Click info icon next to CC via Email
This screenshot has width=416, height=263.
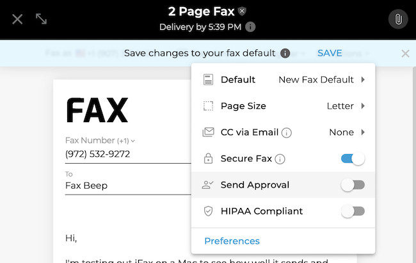coord(287,132)
